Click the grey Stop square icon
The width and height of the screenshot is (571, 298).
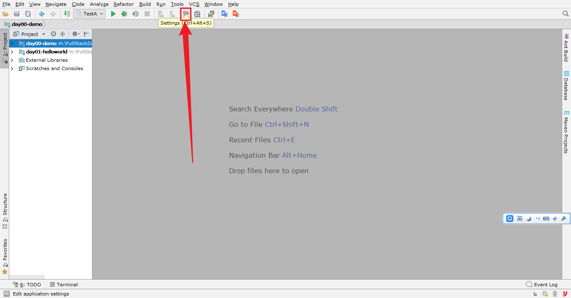pyautogui.click(x=147, y=14)
